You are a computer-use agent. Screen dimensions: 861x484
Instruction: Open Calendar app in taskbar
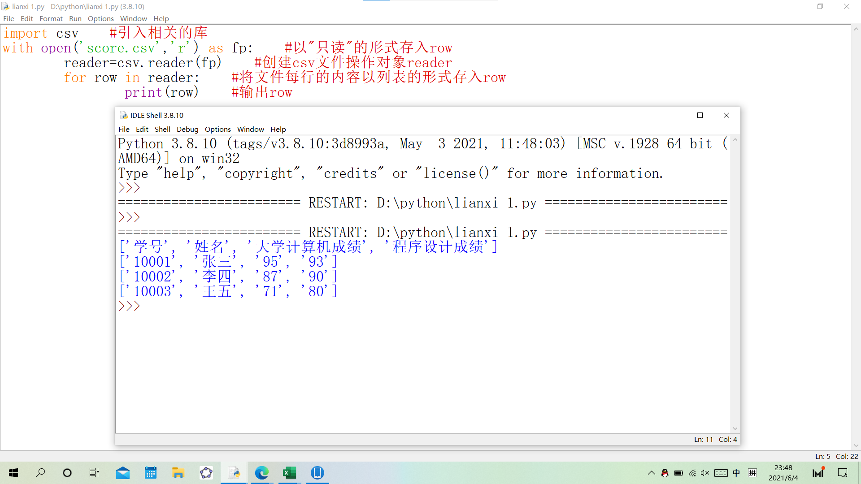click(x=150, y=473)
